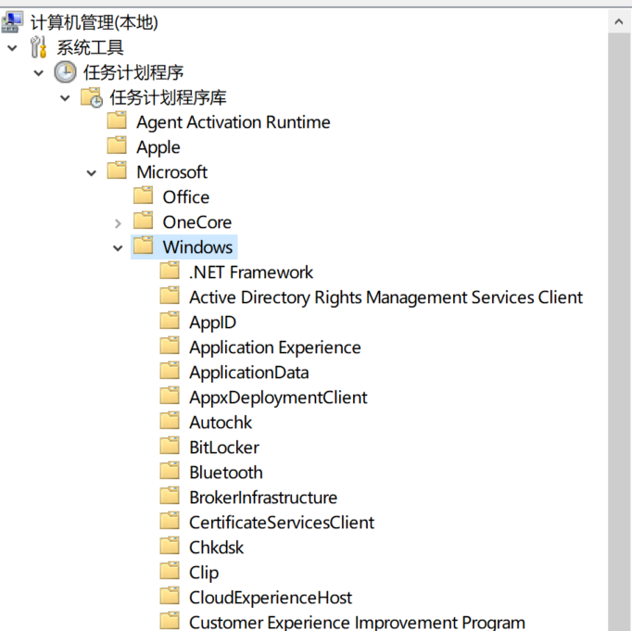This screenshot has height=631, width=632.
Task: Collapse the 系统工具 tree node
Action: tap(12, 48)
